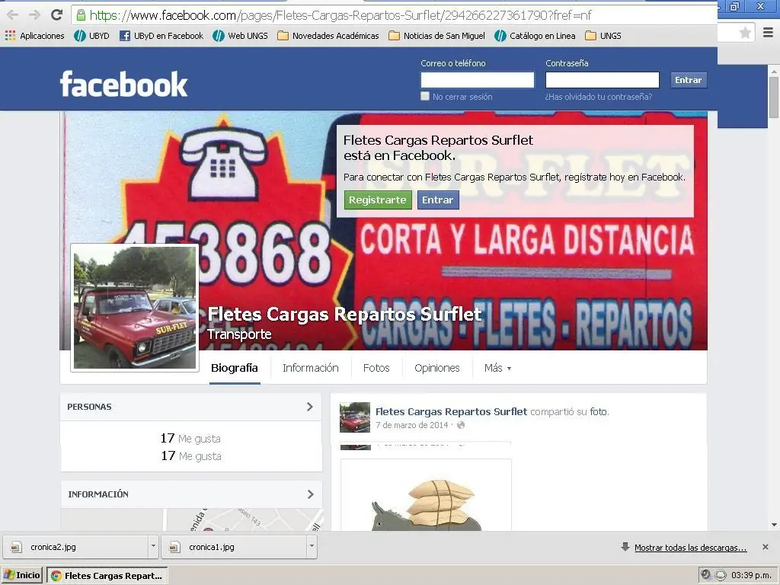Select the Información tab
Viewport: 780px width, 585px height.
311,368
